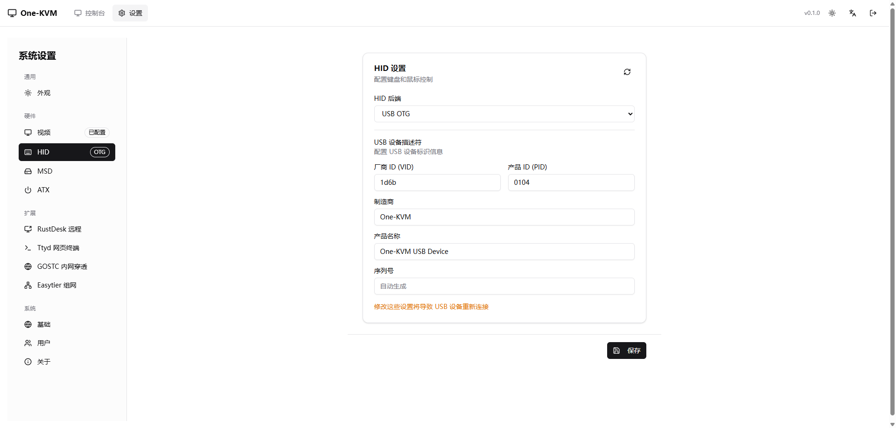Click the One-KVM logo in header
The image size is (896, 428).
point(32,13)
